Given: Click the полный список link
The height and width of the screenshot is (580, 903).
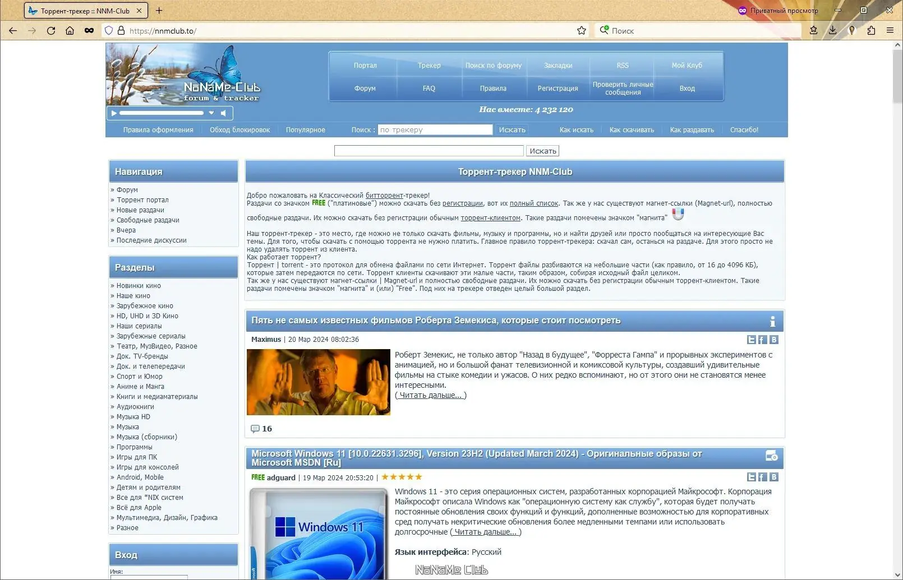Looking at the screenshot, I should pyautogui.click(x=534, y=203).
